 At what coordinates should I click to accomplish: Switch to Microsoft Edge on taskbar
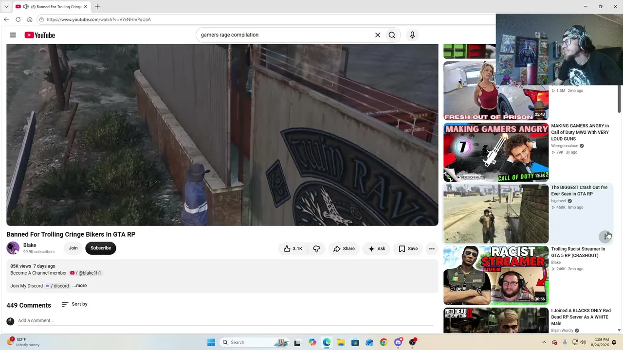[326, 342]
